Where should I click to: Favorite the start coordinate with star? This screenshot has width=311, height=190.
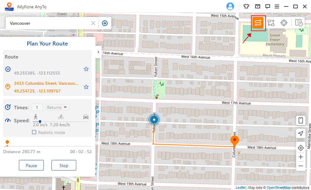point(86,69)
